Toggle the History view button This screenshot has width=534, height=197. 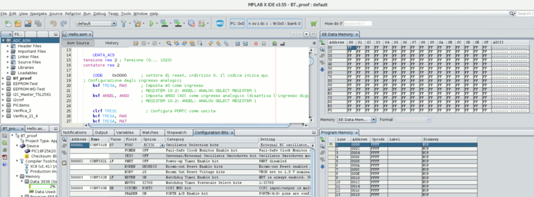(x=112, y=43)
